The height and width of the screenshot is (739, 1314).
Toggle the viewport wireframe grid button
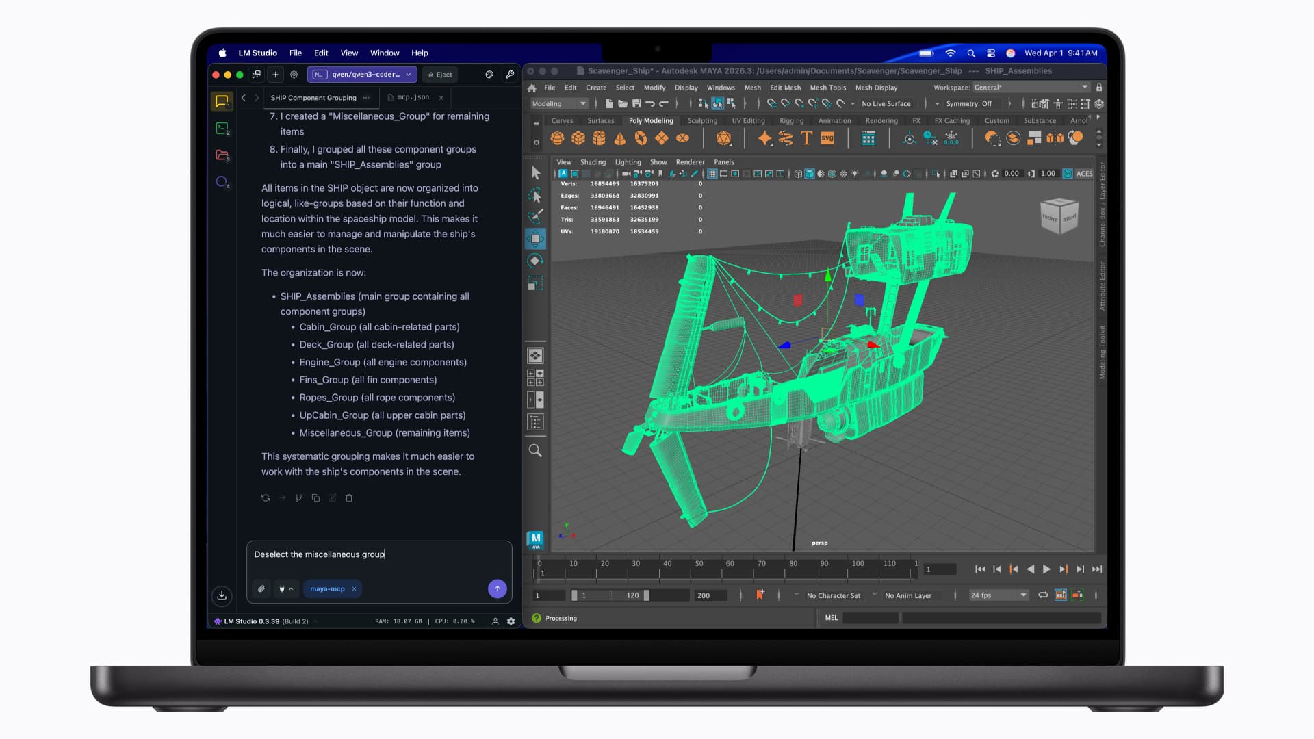(x=712, y=174)
